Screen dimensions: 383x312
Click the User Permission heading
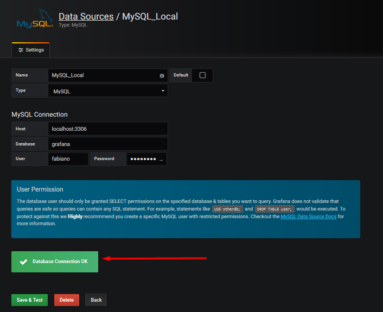pos(40,189)
